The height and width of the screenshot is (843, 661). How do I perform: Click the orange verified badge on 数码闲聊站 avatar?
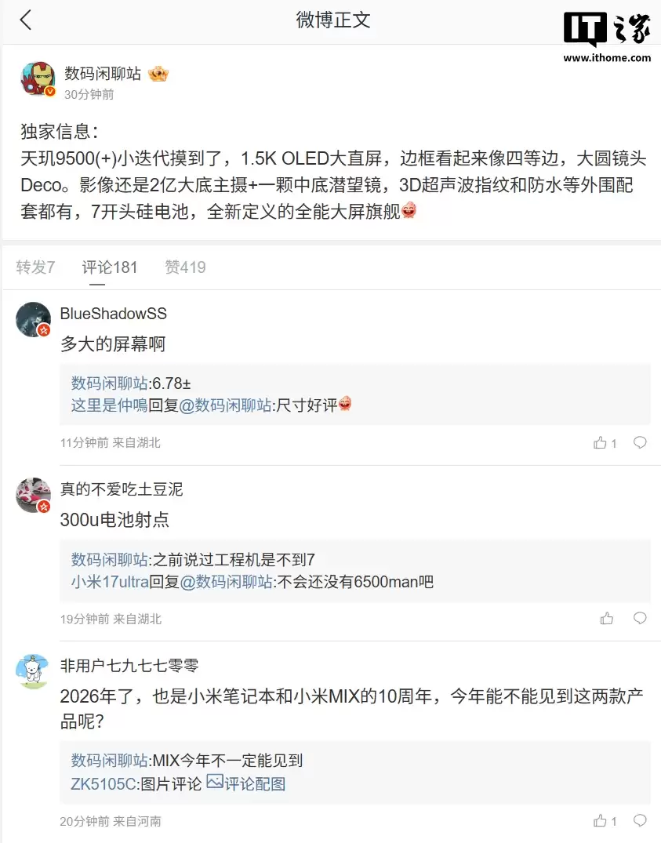[x=49, y=93]
